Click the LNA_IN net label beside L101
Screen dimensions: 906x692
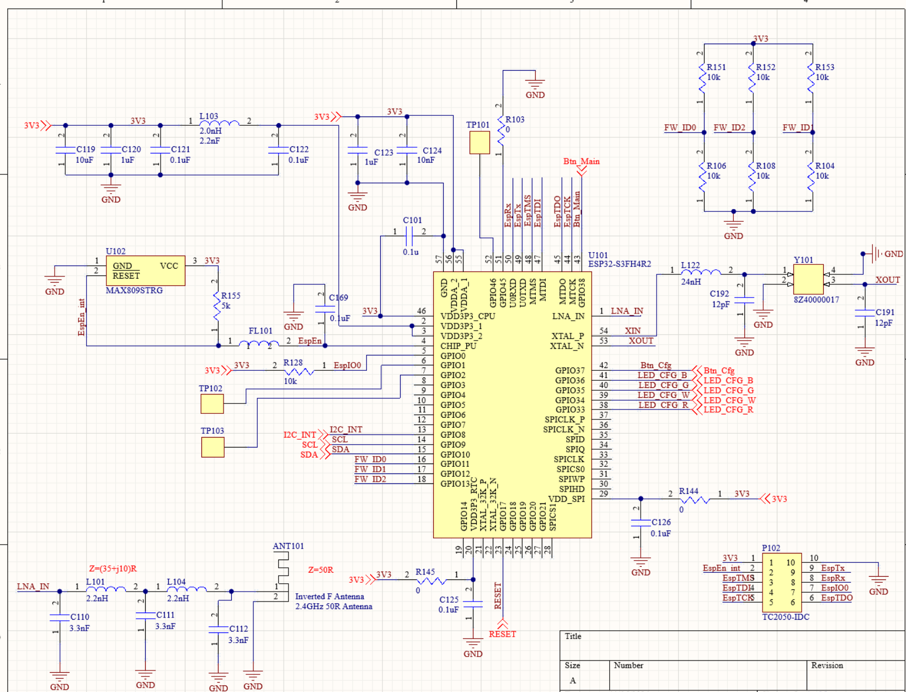[33, 587]
